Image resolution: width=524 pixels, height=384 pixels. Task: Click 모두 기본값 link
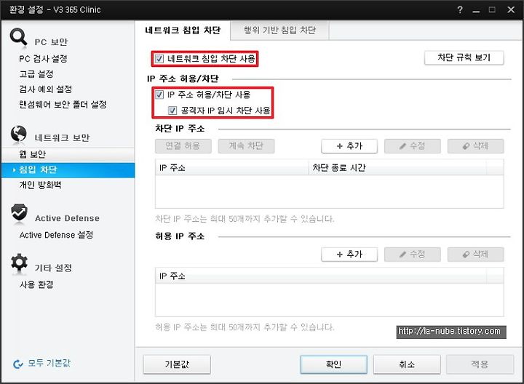click(x=49, y=364)
